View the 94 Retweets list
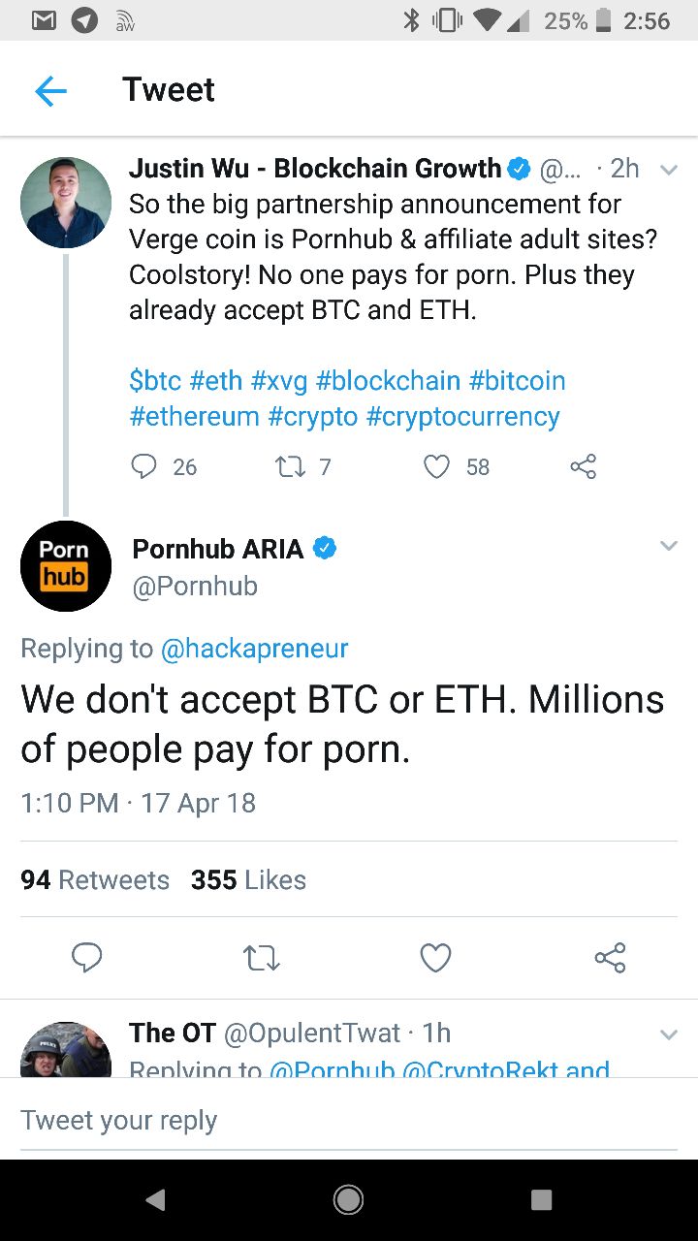The image size is (698, 1241). (95, 879)
